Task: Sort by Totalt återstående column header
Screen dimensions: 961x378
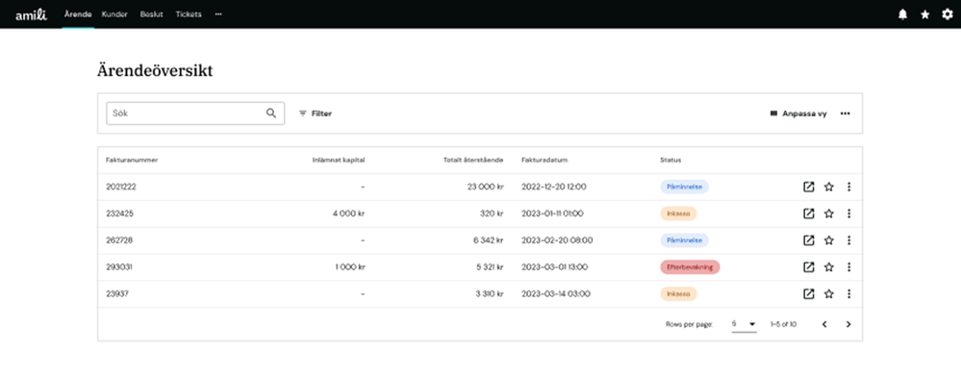Action: pyautogui.click(x=473, y=160)
